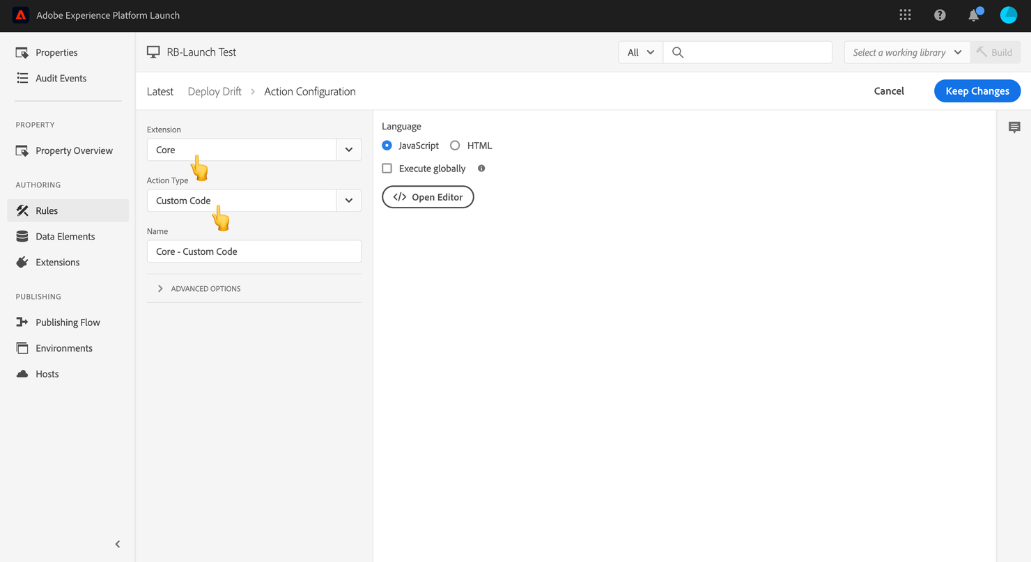This screenshot has width=1031, height=562.
Task: Click the Open Editor button
Action: pos(428,197)
